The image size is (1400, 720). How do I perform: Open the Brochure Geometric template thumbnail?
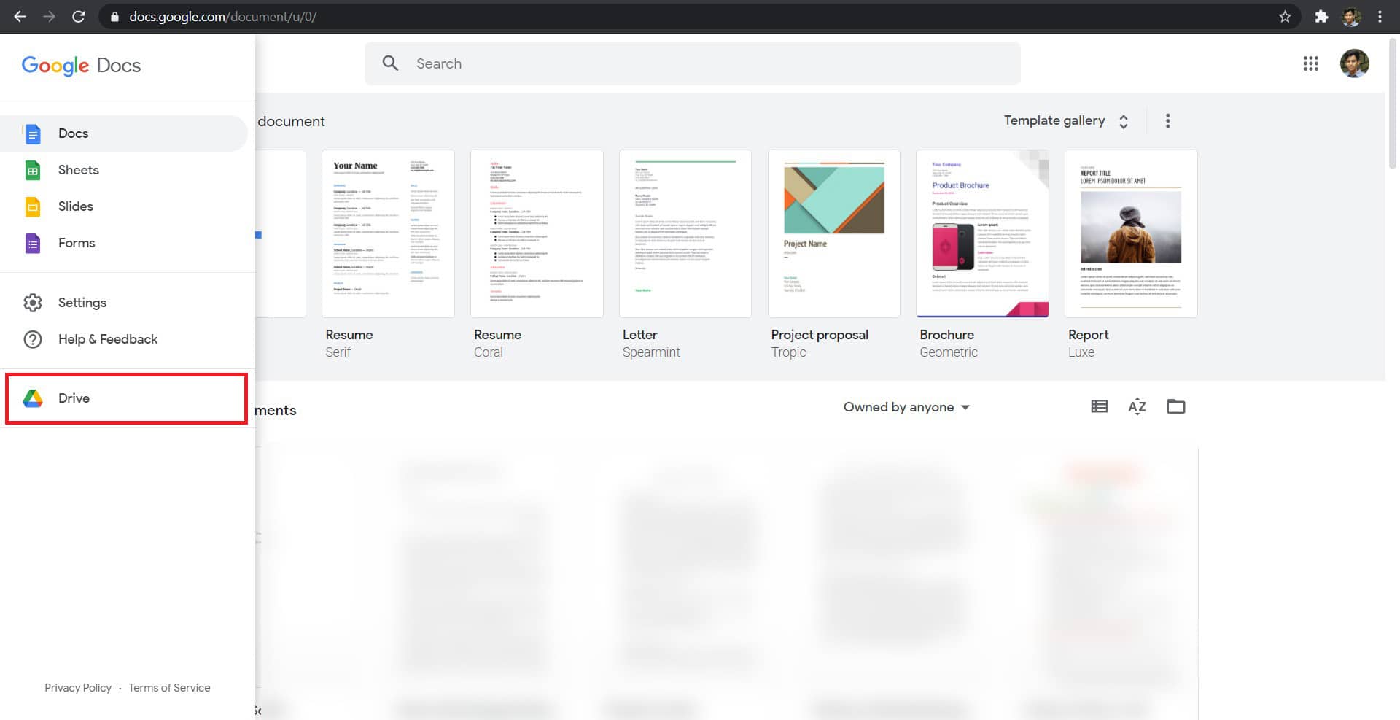click(x=982, y=234)
